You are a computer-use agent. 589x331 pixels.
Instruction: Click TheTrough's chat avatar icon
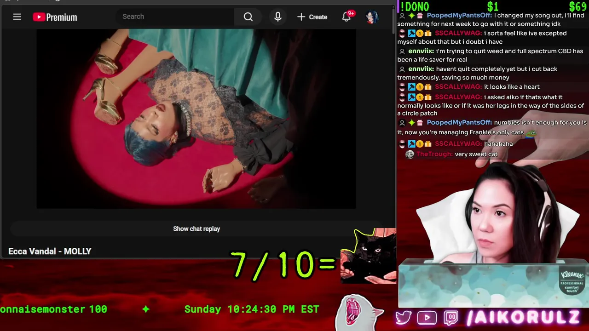click(410, 154)
